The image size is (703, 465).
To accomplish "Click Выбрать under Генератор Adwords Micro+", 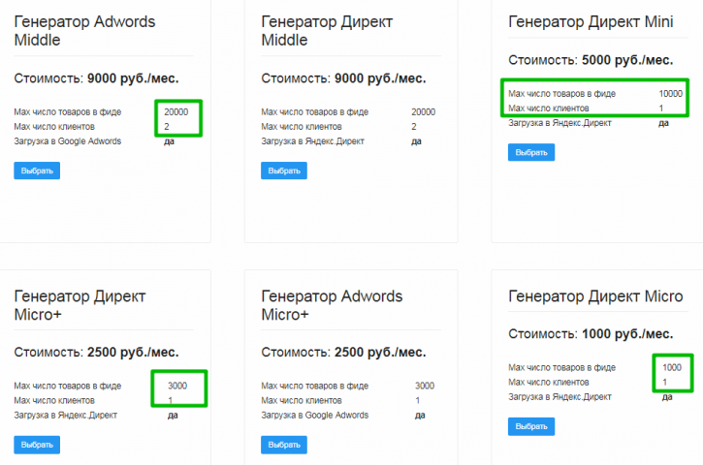I will 284,445.
